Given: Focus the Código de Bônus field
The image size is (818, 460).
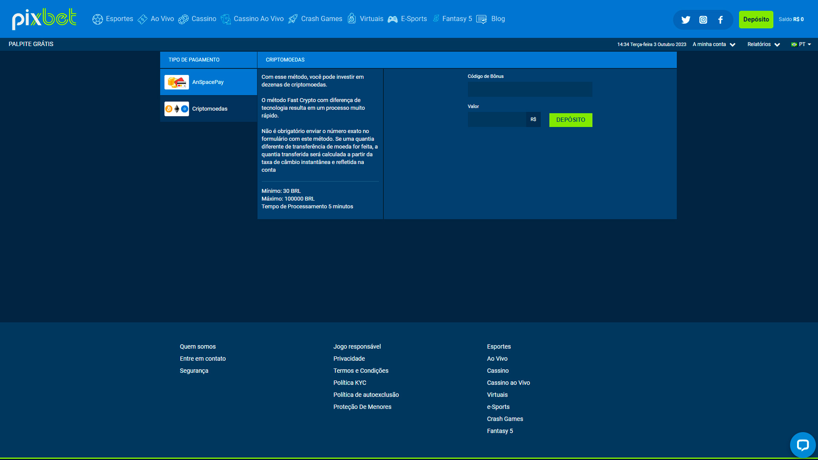Looking at the screenshot, I should [530, 89].
